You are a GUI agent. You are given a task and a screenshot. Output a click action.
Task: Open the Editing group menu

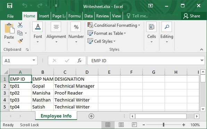pyautogui.click(x=167, y=33)
